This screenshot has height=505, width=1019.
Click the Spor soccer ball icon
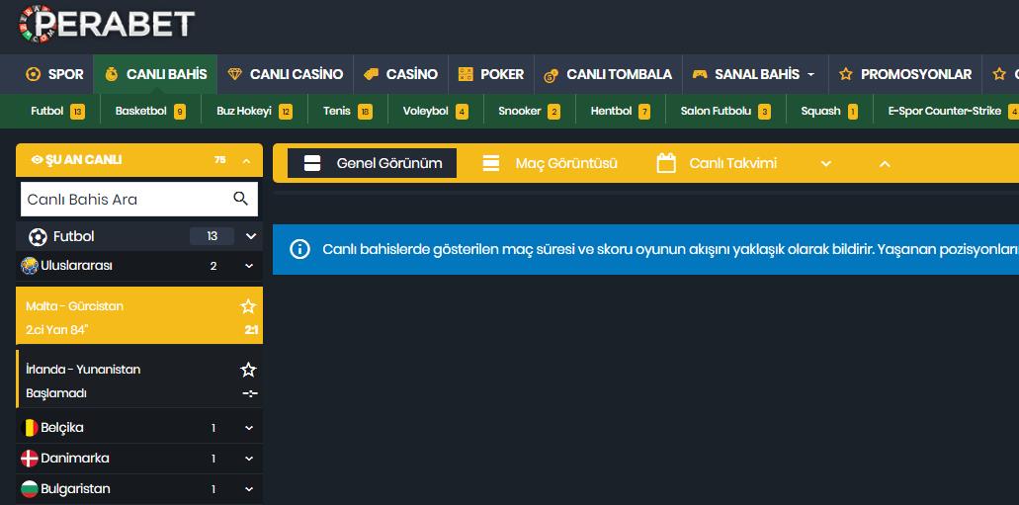click(x=33, y=74)
